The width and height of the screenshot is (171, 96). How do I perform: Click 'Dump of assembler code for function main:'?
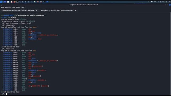point(19,27)
